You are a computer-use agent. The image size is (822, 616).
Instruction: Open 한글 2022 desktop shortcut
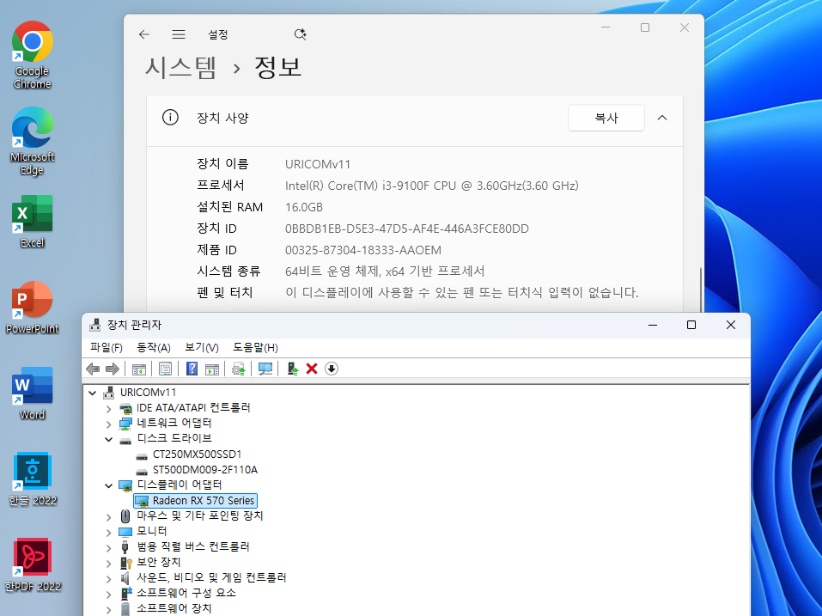click(32, 479)
